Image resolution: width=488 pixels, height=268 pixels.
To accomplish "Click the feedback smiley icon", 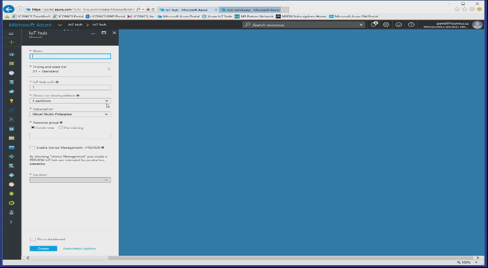I will coord(398,25).
